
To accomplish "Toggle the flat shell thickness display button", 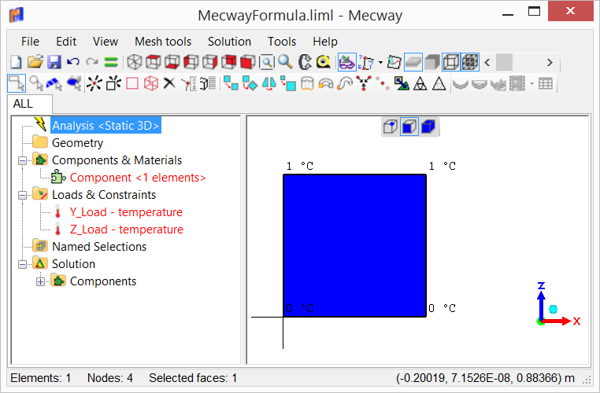I will tap(413, 62).
